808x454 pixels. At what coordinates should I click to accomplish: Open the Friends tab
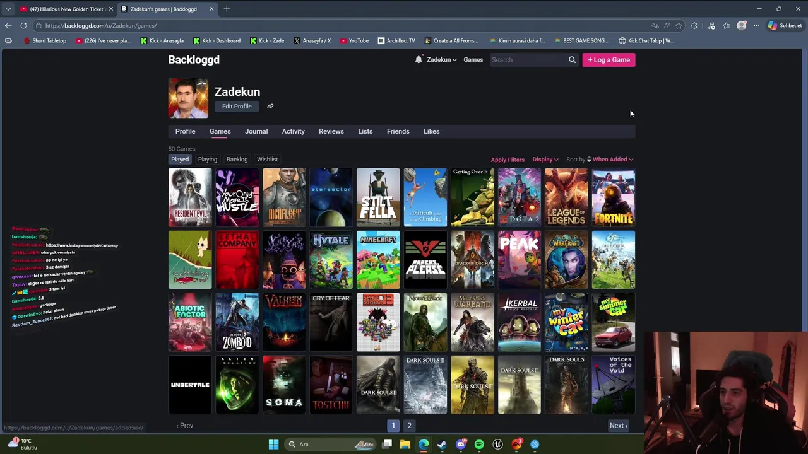tap(398, 131)
